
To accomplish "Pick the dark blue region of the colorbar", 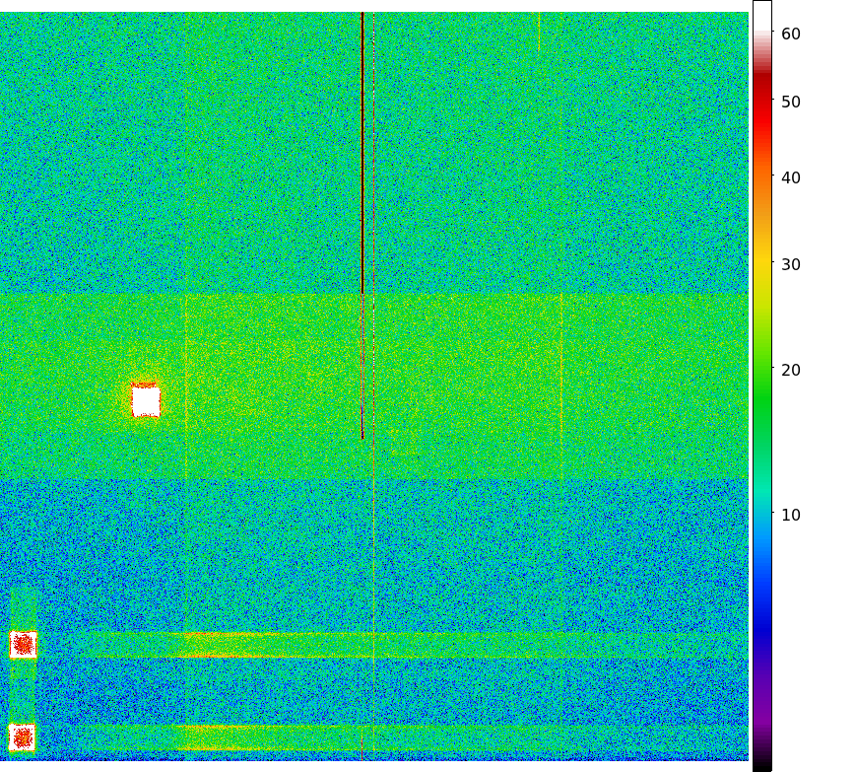I will click(x=761, y=631).
